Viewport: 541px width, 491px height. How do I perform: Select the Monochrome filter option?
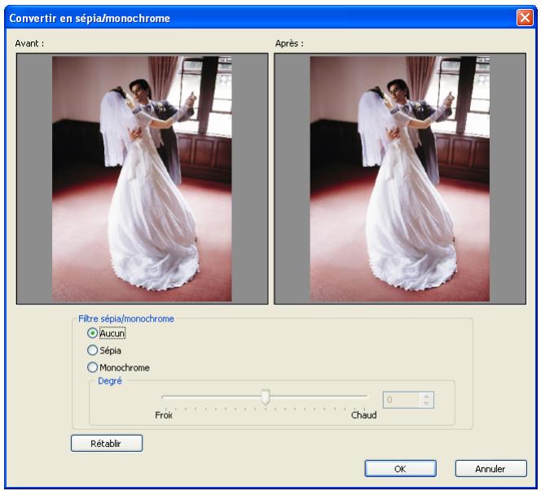[x=92, y=367]
